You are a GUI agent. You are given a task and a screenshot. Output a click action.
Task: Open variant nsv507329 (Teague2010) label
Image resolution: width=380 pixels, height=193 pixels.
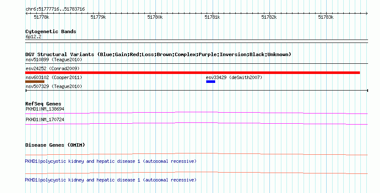[x=54, y=86]
